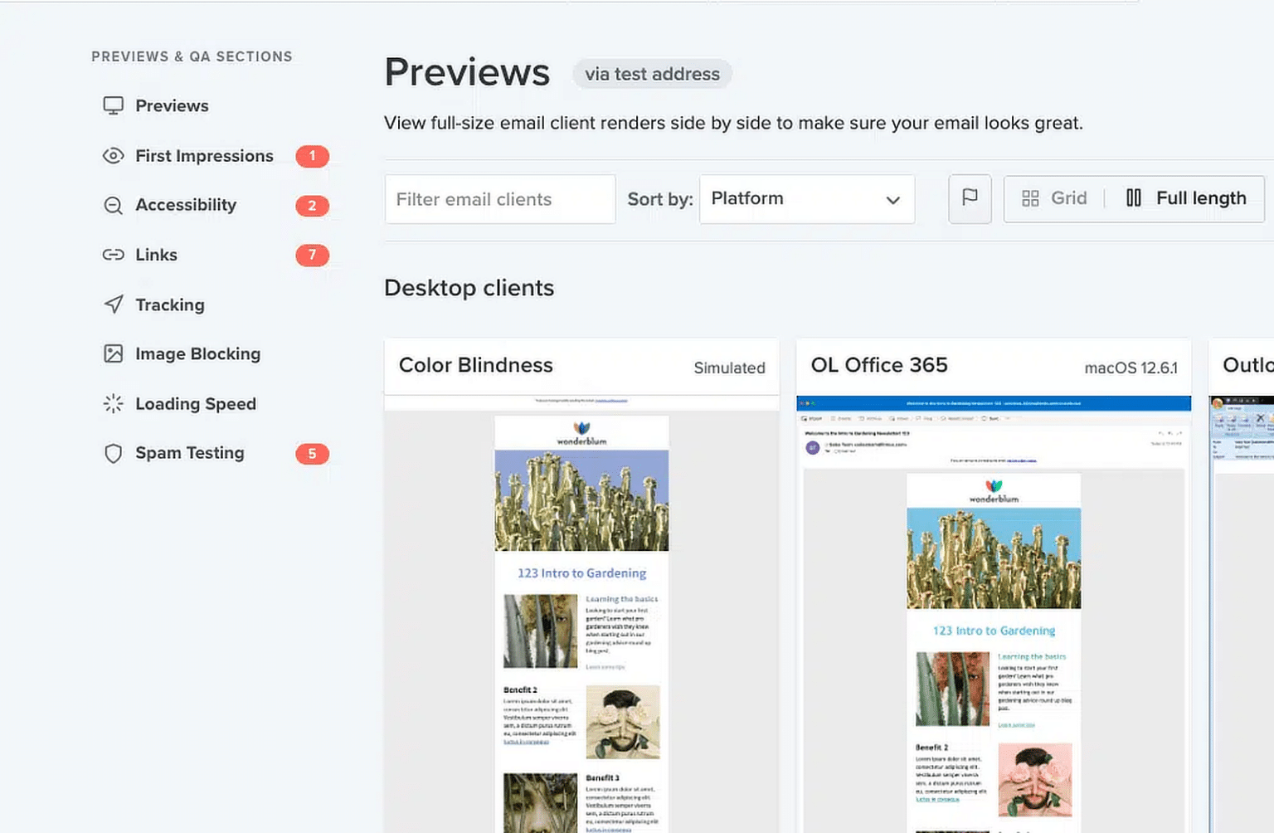1274x833 pixels.
Task: Open the Tracking section
Action: 169,304
